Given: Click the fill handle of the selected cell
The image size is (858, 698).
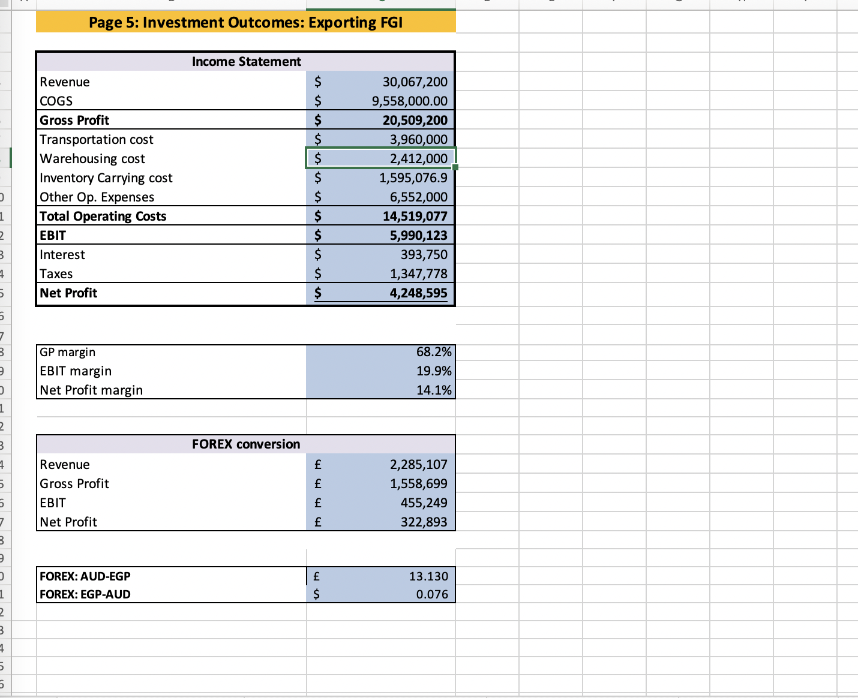Looking at the screenshot, I should pos(455,167).
